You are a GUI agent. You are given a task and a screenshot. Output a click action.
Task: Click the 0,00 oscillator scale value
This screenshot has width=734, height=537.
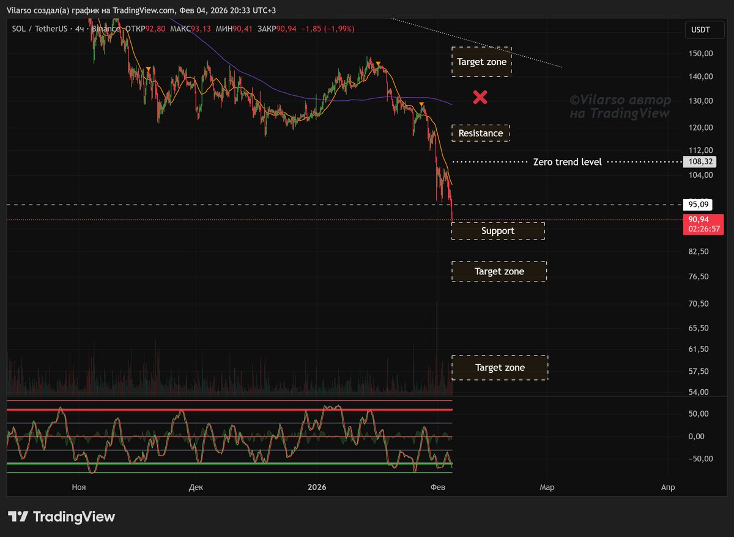pyautogui.click(x=698, y=437)
